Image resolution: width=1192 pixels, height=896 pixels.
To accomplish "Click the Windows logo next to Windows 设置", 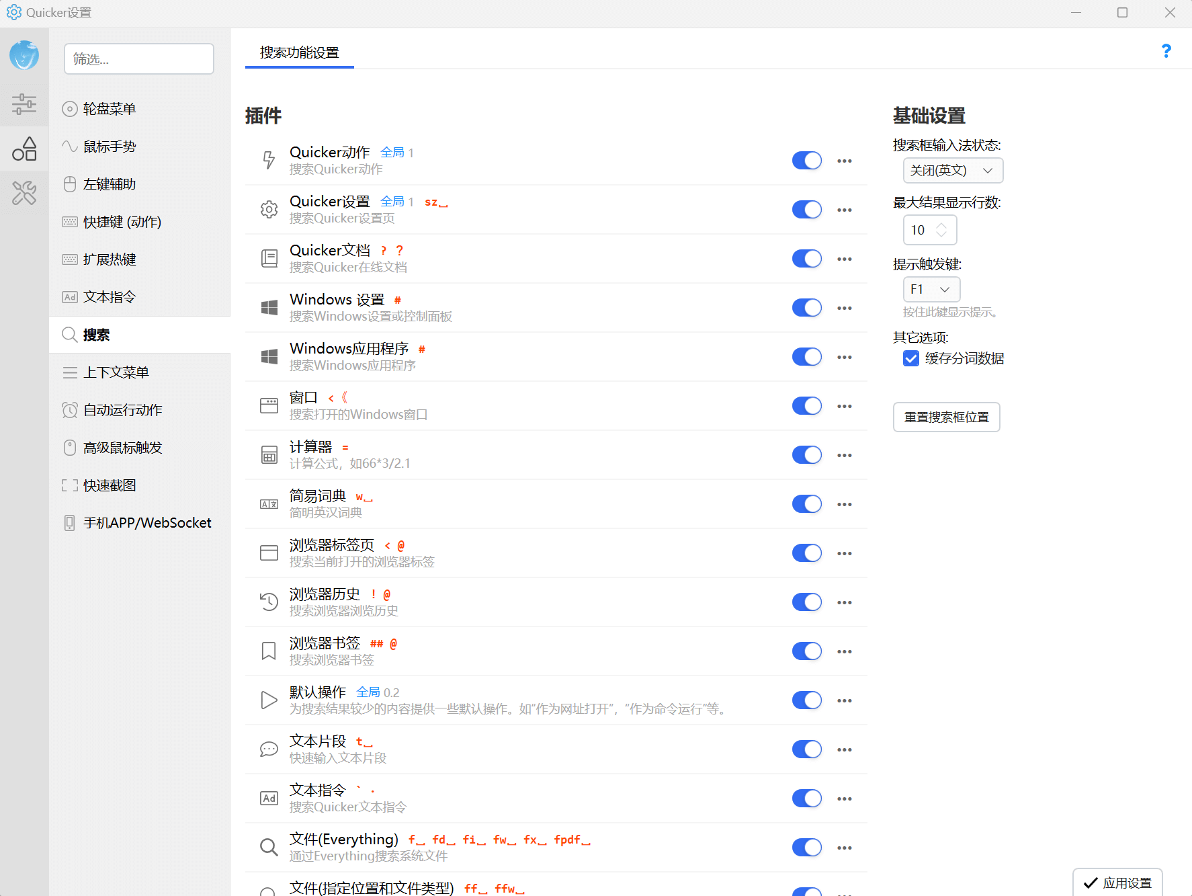I will (269, 307).
